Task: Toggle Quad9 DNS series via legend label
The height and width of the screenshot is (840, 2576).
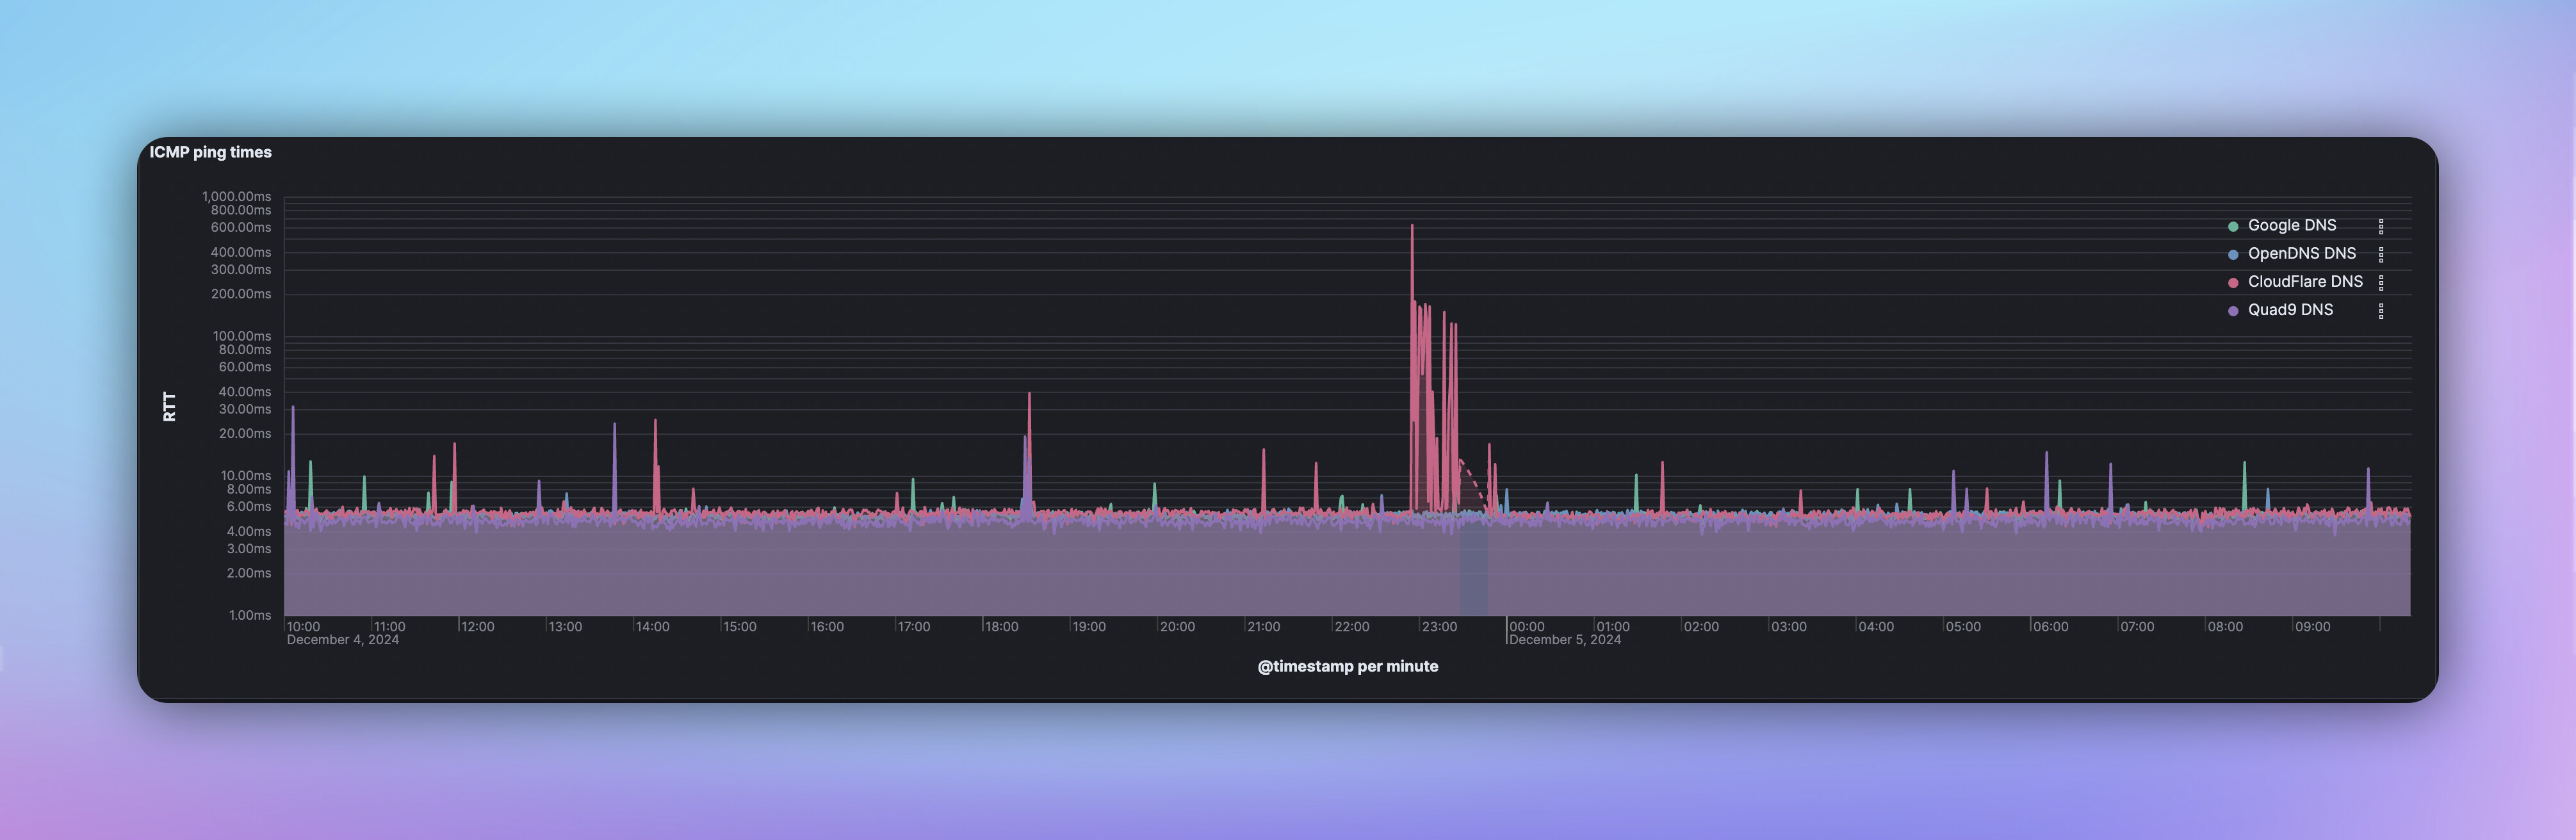Action: click(2290, 309)
